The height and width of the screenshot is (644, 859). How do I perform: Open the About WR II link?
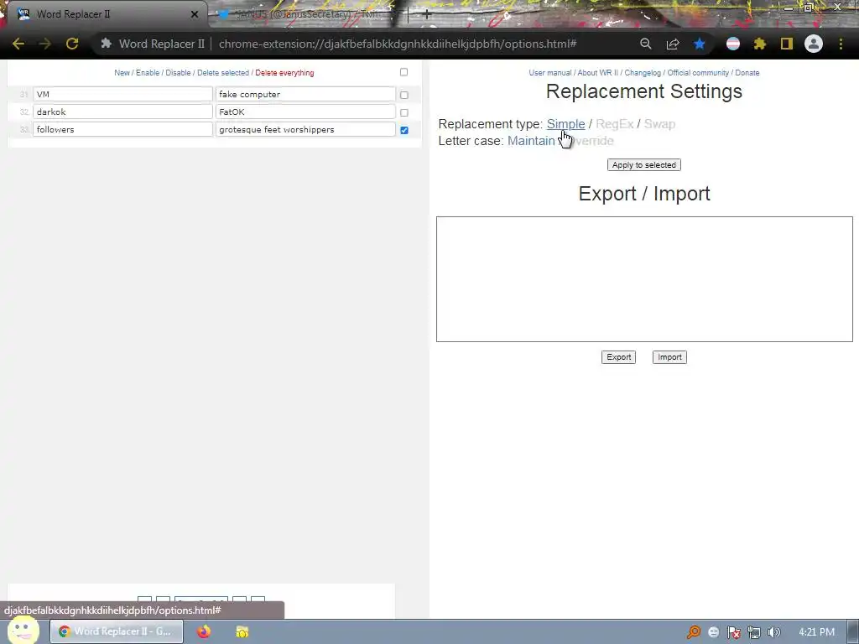click(x=597, y=73)
